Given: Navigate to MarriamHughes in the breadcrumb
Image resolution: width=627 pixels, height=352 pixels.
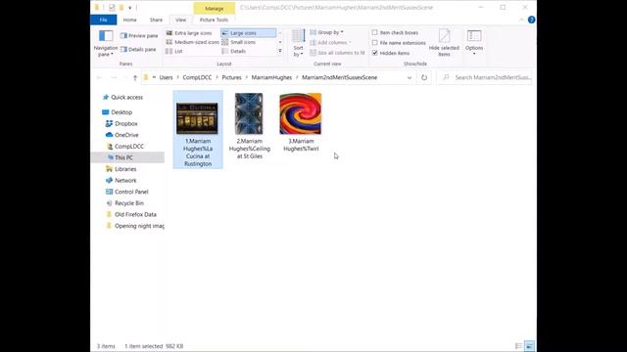Looking at the screenshot, I should (x=271, y=78).
